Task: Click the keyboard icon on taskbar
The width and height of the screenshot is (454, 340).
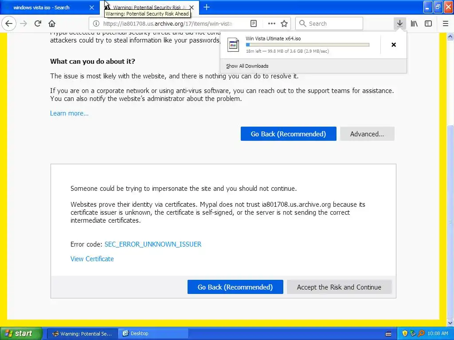Action: pos(388,334)
